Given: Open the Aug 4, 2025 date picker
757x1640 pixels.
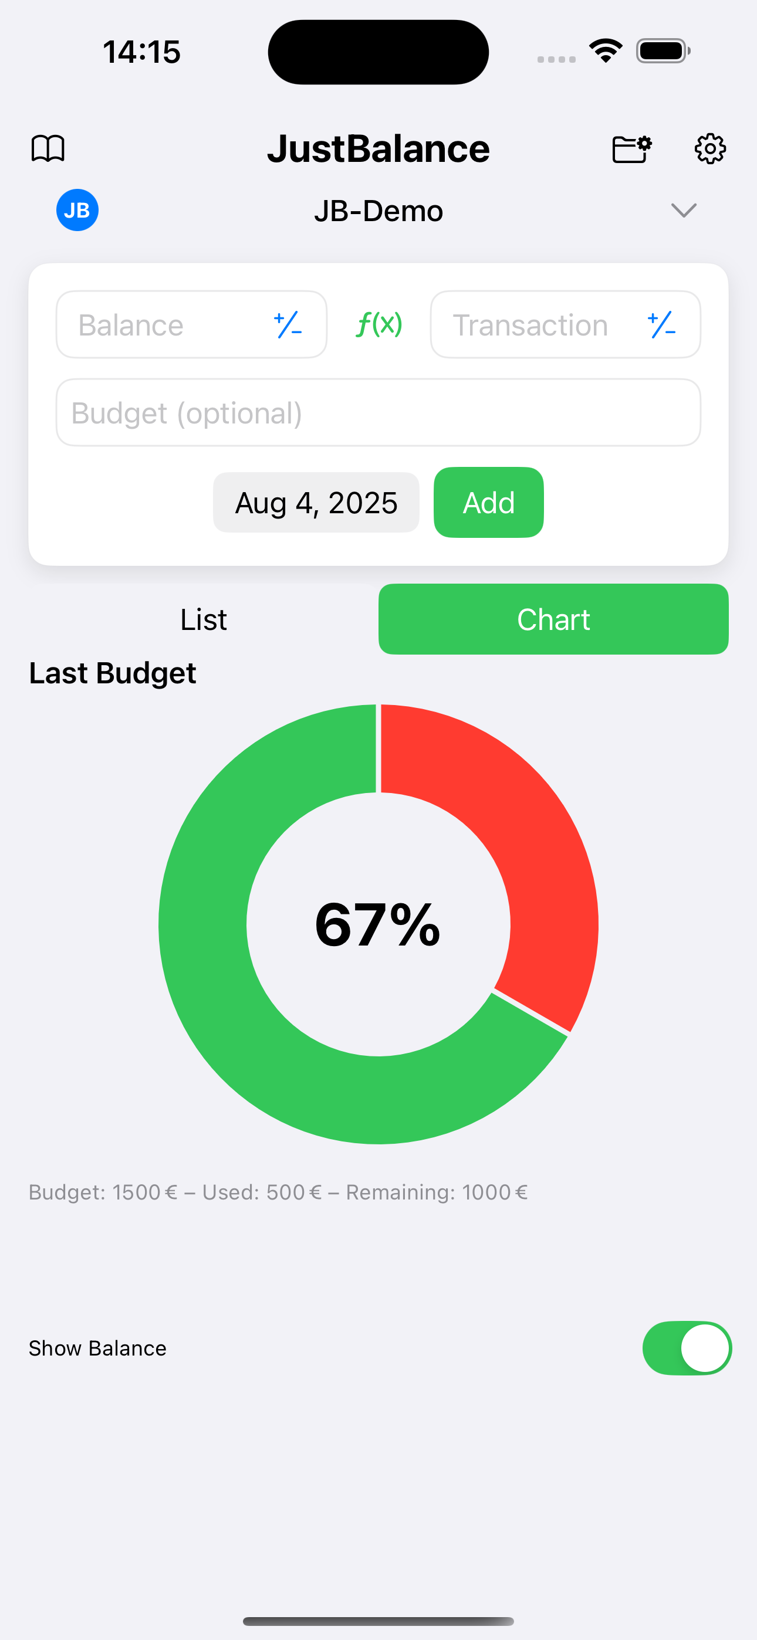Looking at the screenshot, I should tap(316, 502).
